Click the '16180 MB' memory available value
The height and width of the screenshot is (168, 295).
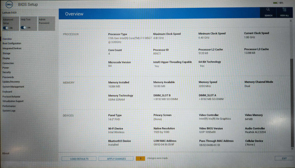pyautogui.click(x=159, y=86)
